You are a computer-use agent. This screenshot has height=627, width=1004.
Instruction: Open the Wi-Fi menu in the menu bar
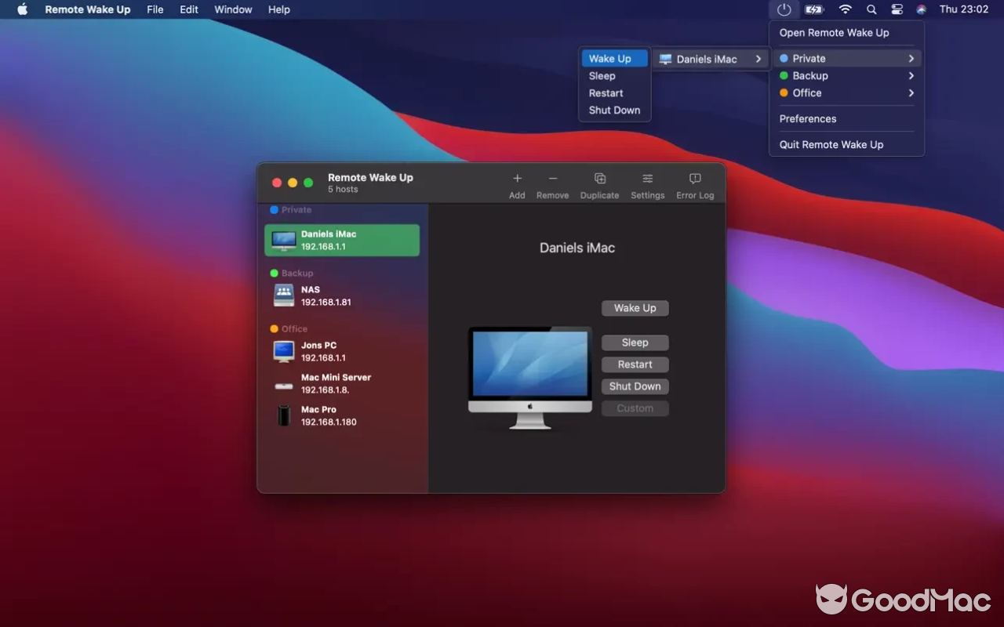click(x=845, y=9)
